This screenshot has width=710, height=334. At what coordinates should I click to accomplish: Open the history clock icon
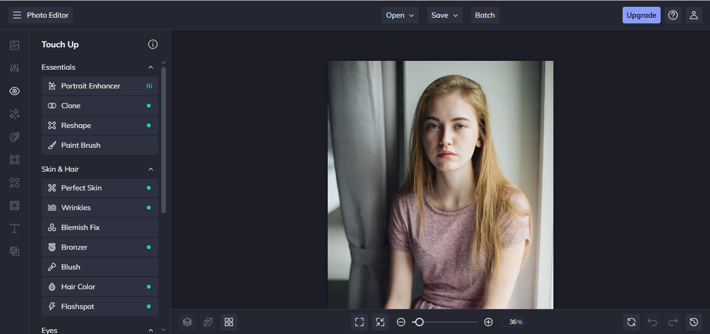[693, 322]
